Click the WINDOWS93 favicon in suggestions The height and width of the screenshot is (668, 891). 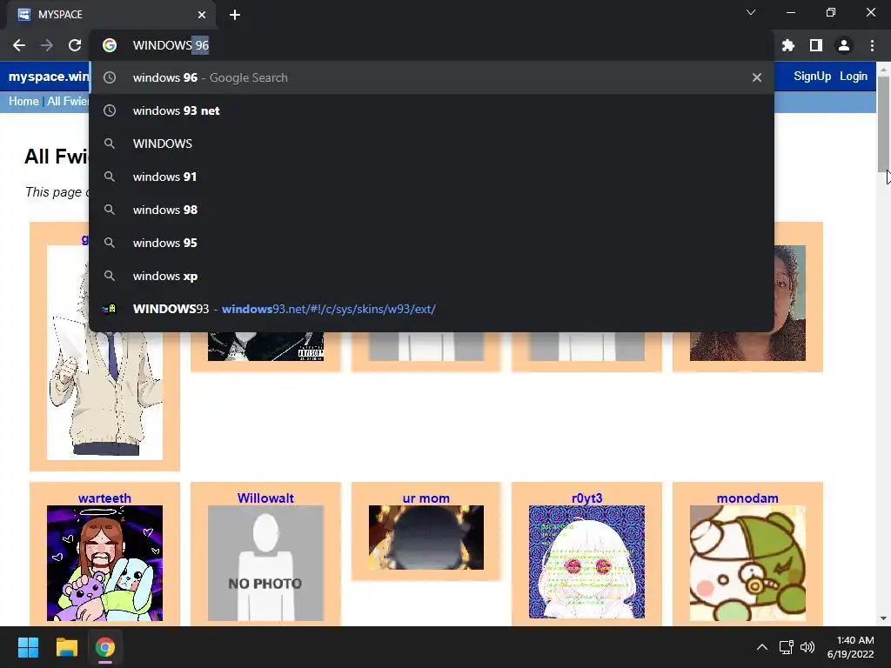[x=109, y=309]
